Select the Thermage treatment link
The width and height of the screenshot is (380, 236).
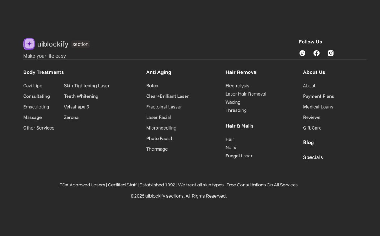click(157, 149)
